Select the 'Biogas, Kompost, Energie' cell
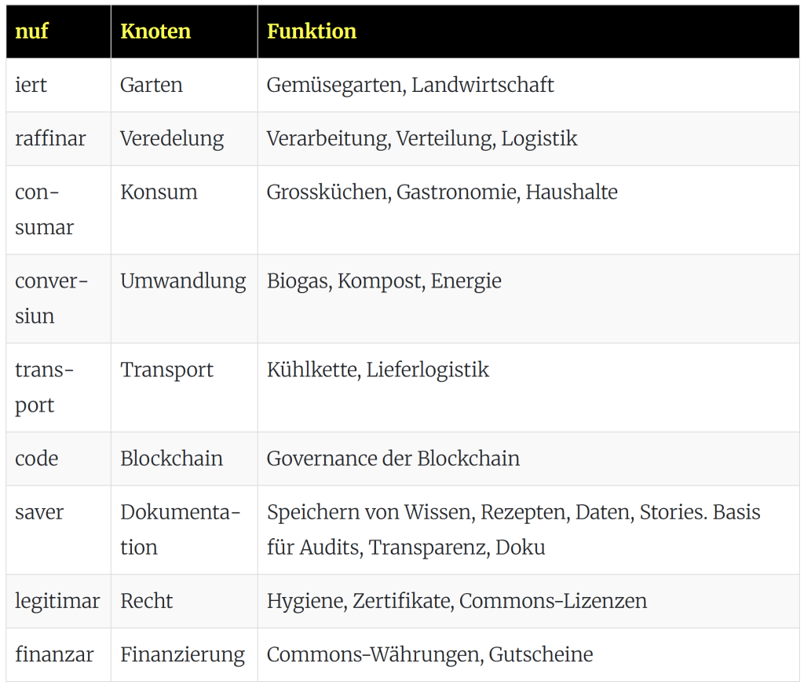 [x=384, y=281]
